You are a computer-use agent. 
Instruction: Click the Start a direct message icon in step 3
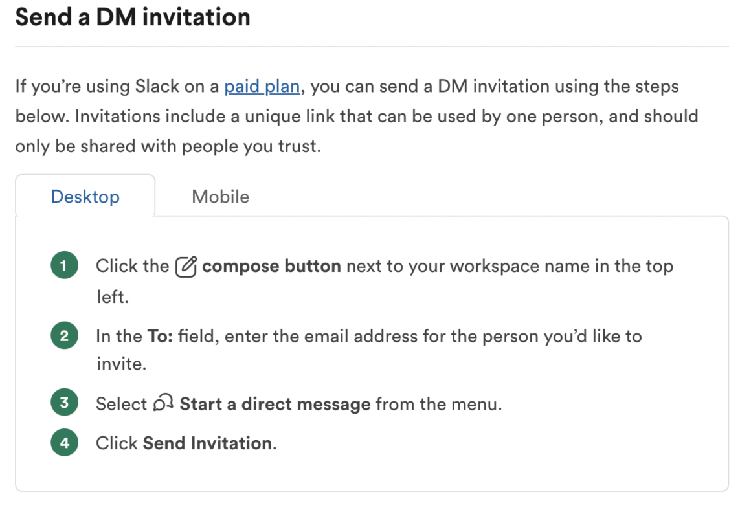pyautogui.click(x=163, y=402)
